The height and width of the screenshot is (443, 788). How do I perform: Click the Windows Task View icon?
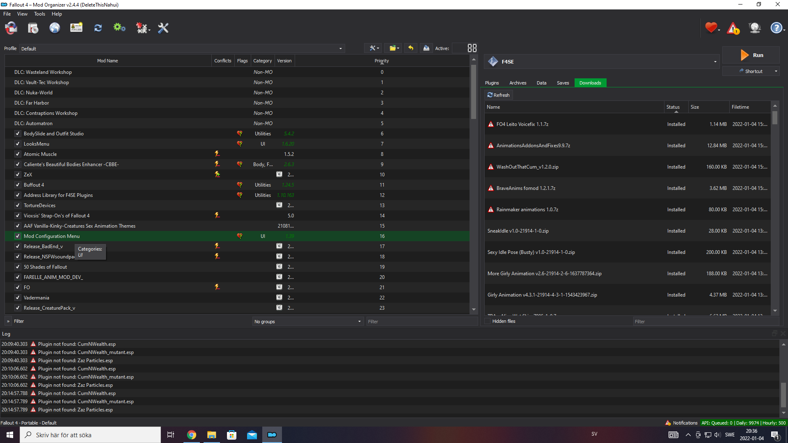pyautogui.click(x=171, y=435)
